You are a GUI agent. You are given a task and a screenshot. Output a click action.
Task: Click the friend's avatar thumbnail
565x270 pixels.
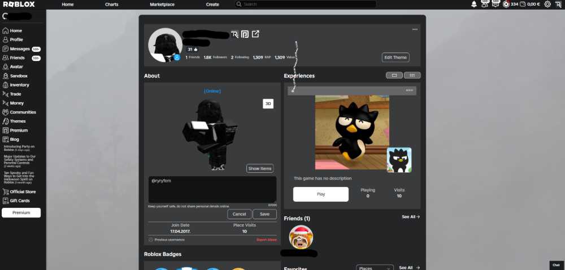pyautogui.click(x=301, y=237)
